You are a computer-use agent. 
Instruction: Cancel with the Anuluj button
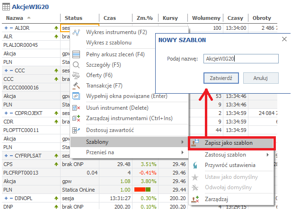261,78
